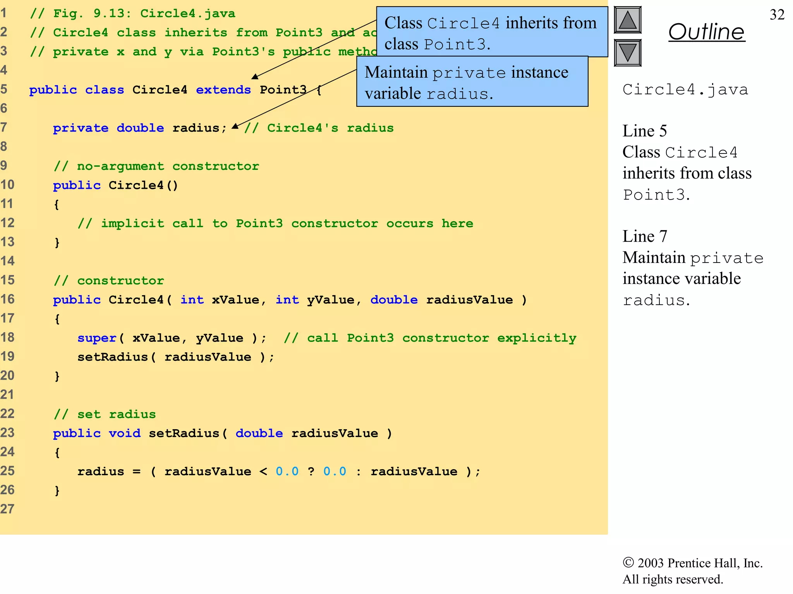
Task: Click the 'Line 7' note in the sidebar
Action: [644, 236]
